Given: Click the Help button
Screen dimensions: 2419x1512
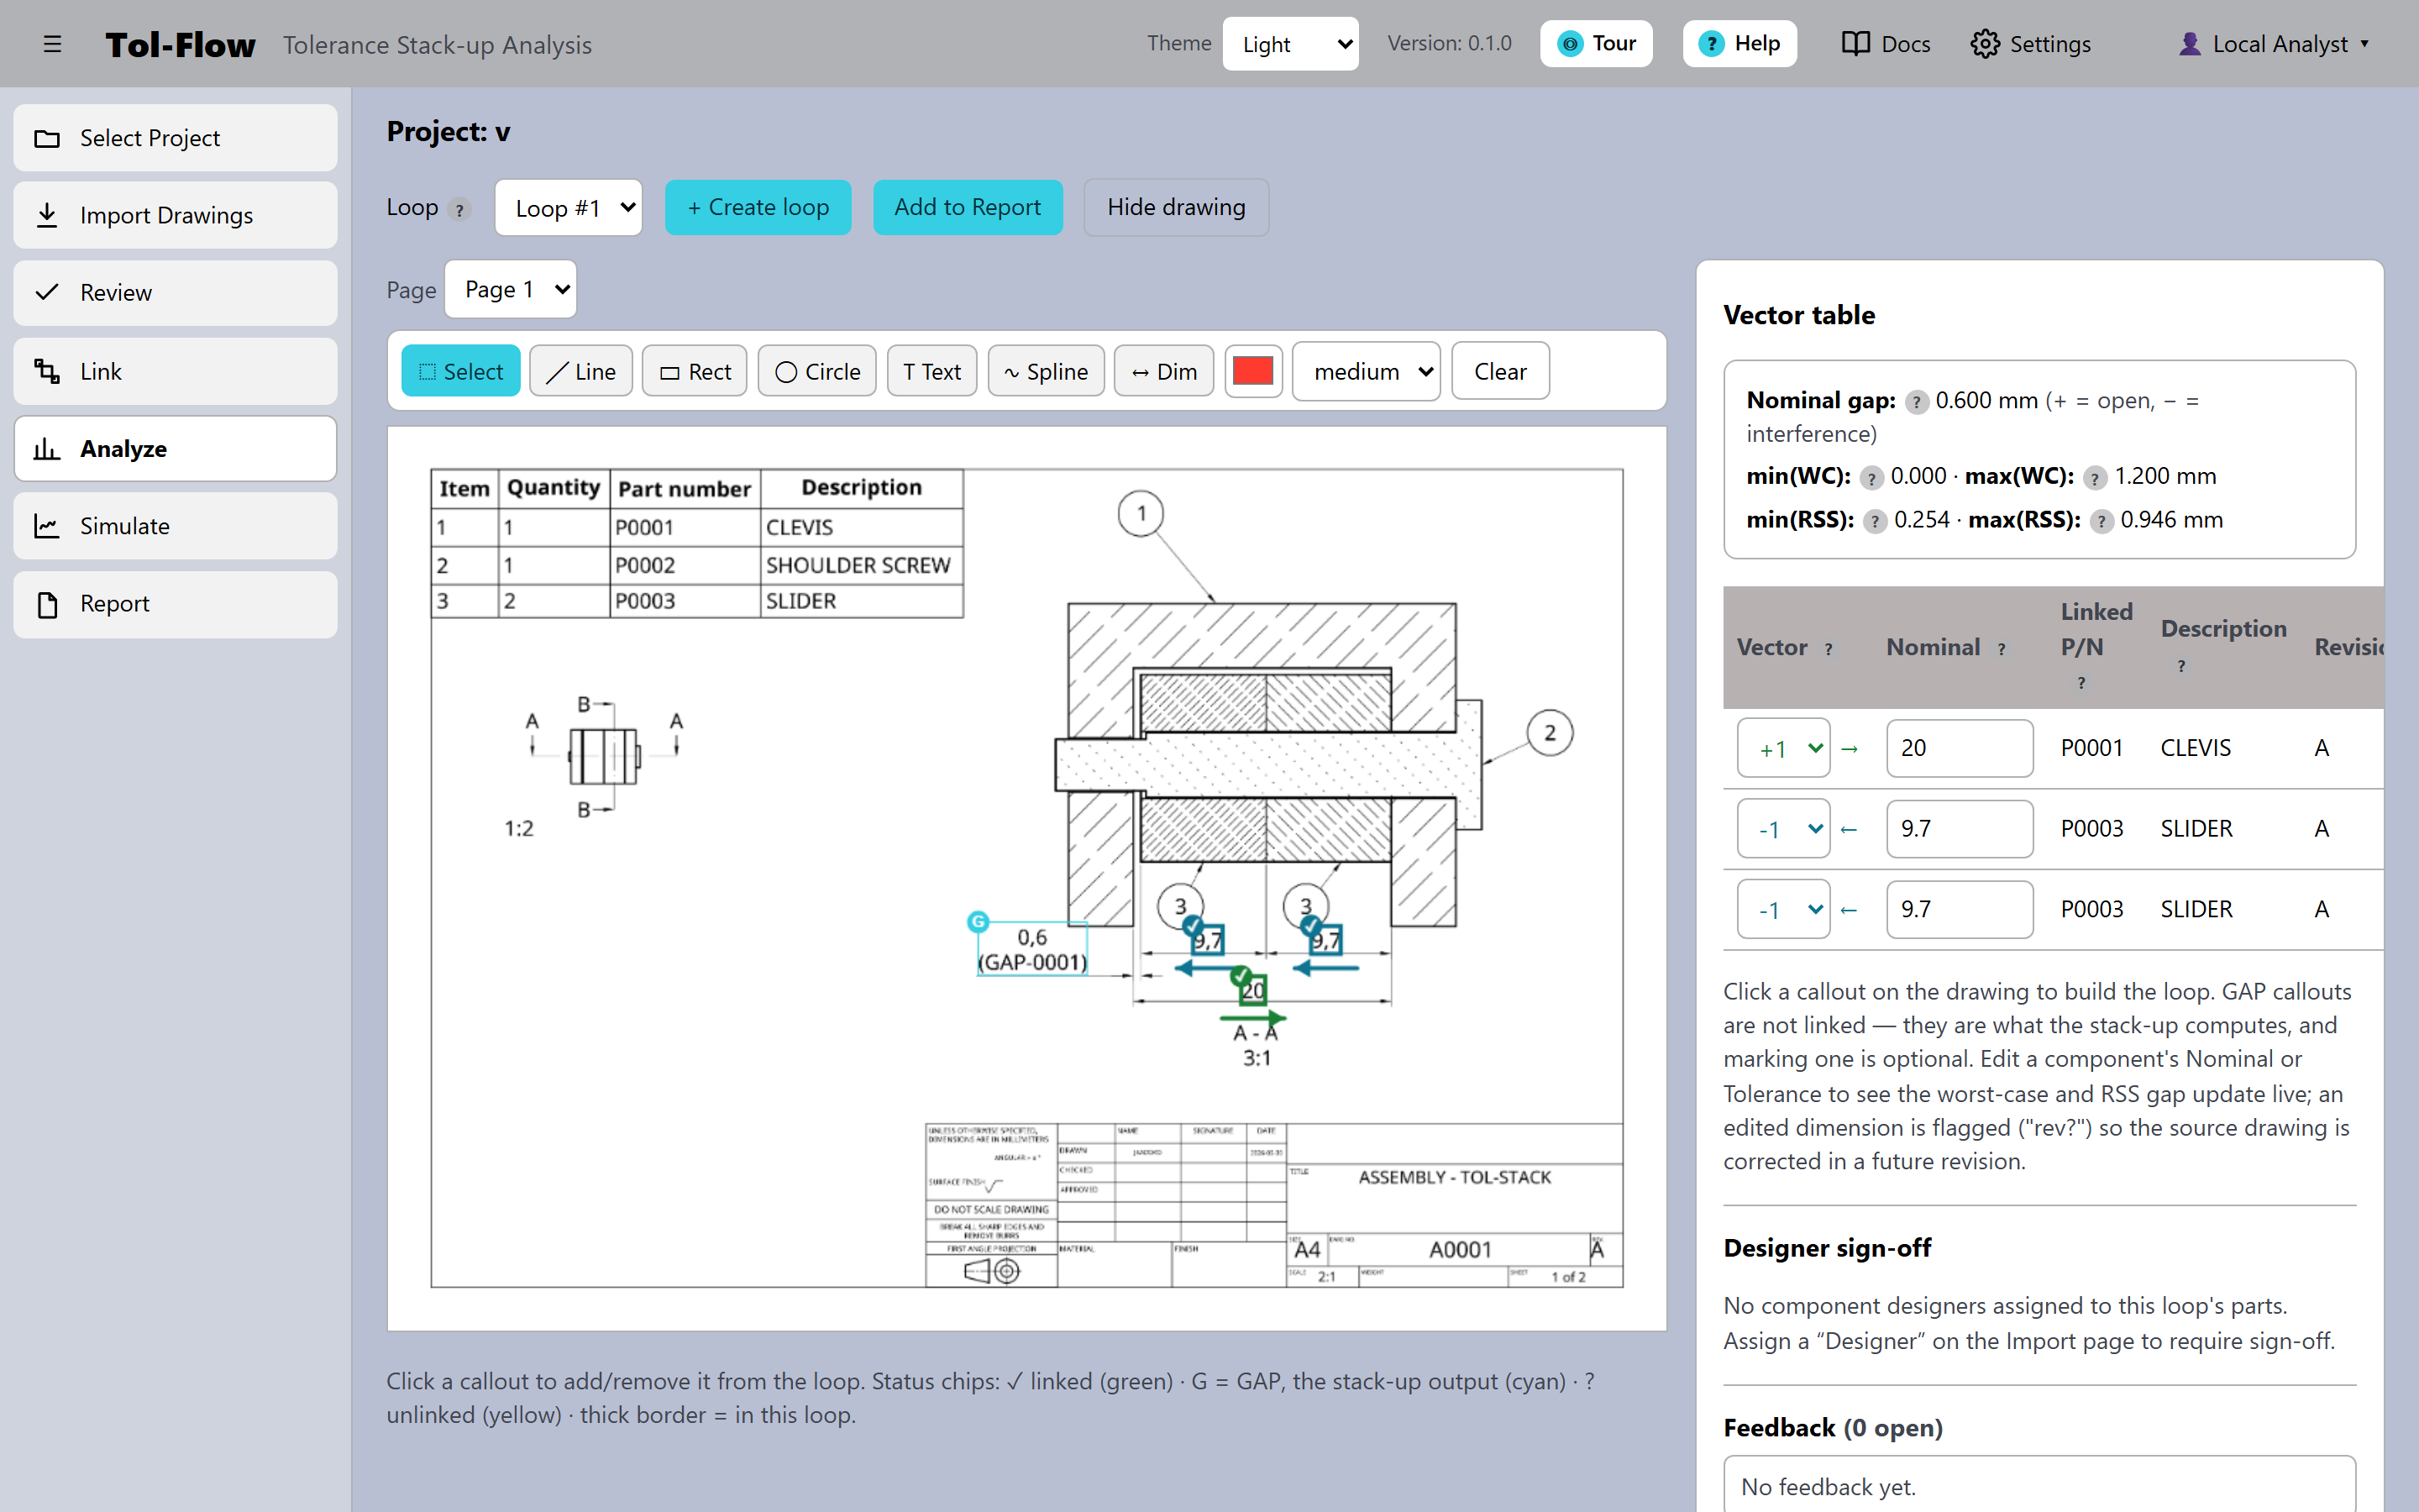Looking at the screenshot, I should [x=1739, y=44].
